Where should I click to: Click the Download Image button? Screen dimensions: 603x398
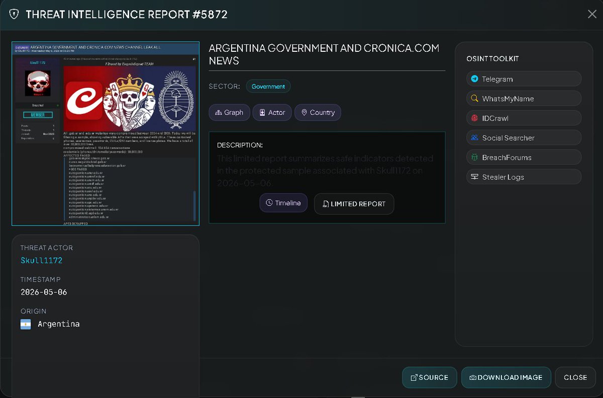[506, 377]
